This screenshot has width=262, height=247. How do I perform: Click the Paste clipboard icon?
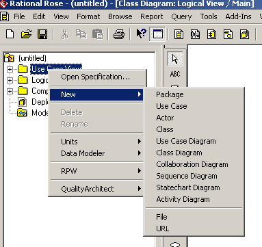[98, 34]
